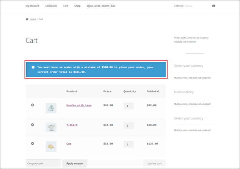Click the Cap quantity field
240x169 pixels.
(x=129, y=144)
